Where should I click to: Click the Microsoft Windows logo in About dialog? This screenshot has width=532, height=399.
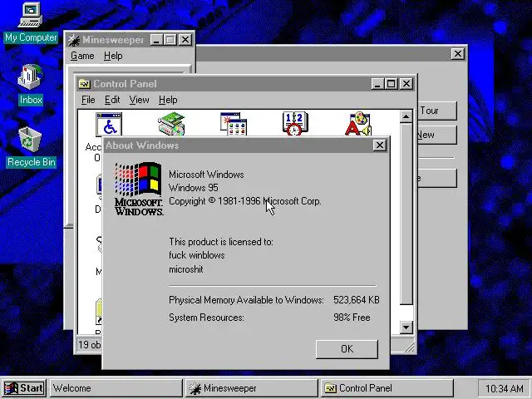click(x=139, y=189)
